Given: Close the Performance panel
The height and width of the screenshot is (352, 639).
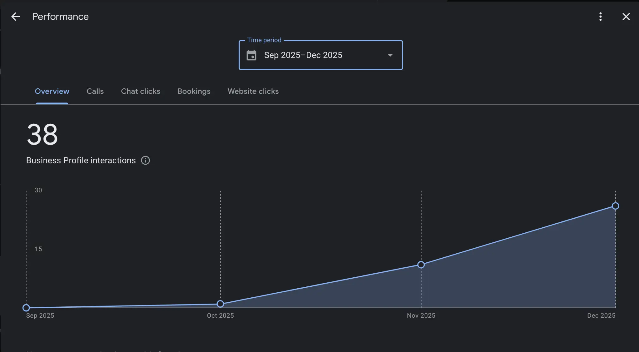Looking at the screenshot, I should [x=626, y=17].
